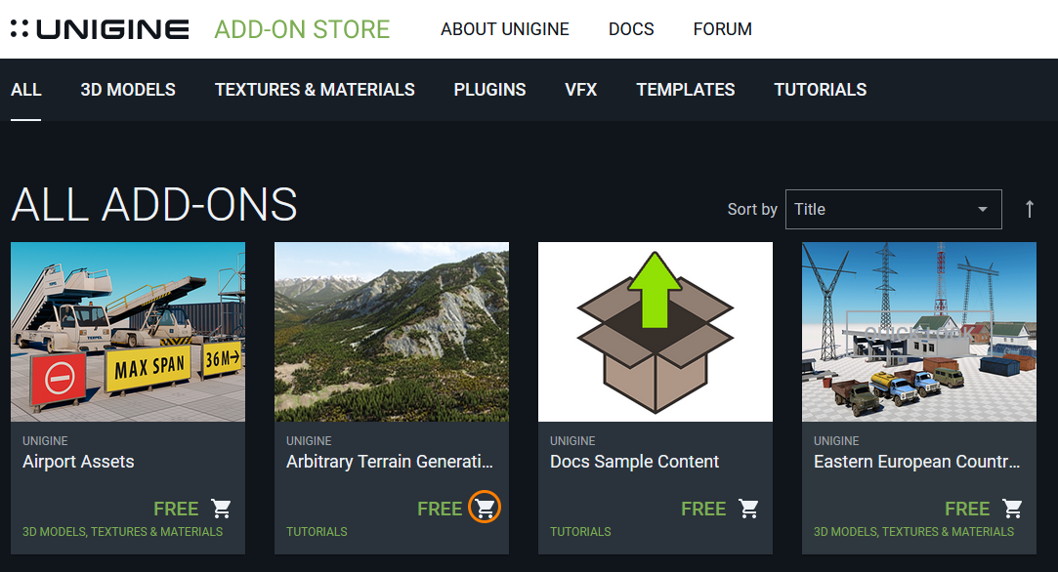Viewport: 1058px width, 572px height.
Task: Click FREE price on Docs Sample Content
Action: [x=703, y=509]
